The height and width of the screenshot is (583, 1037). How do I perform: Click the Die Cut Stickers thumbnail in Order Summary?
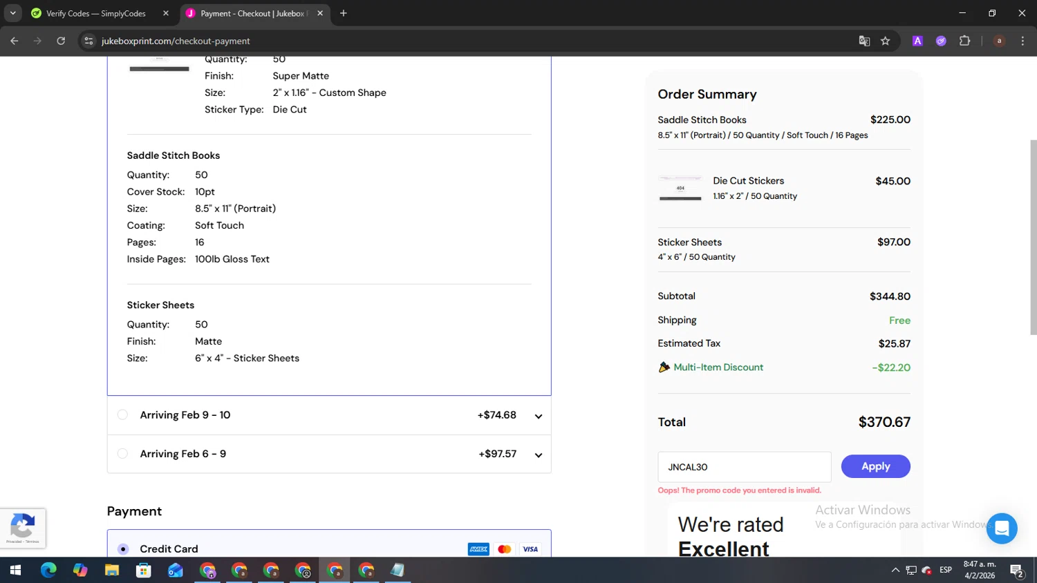[x=680, y=189]
